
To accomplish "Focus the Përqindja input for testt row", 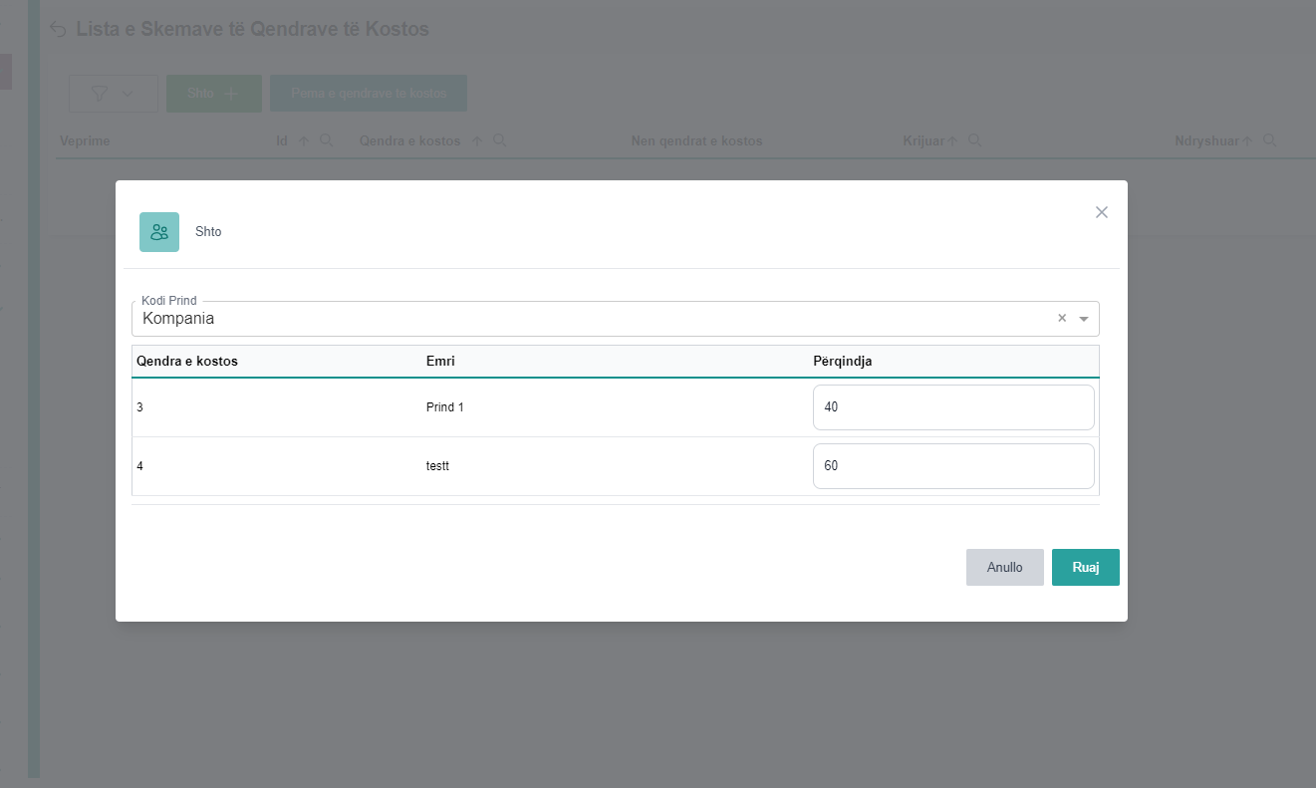I will [952, 466].
